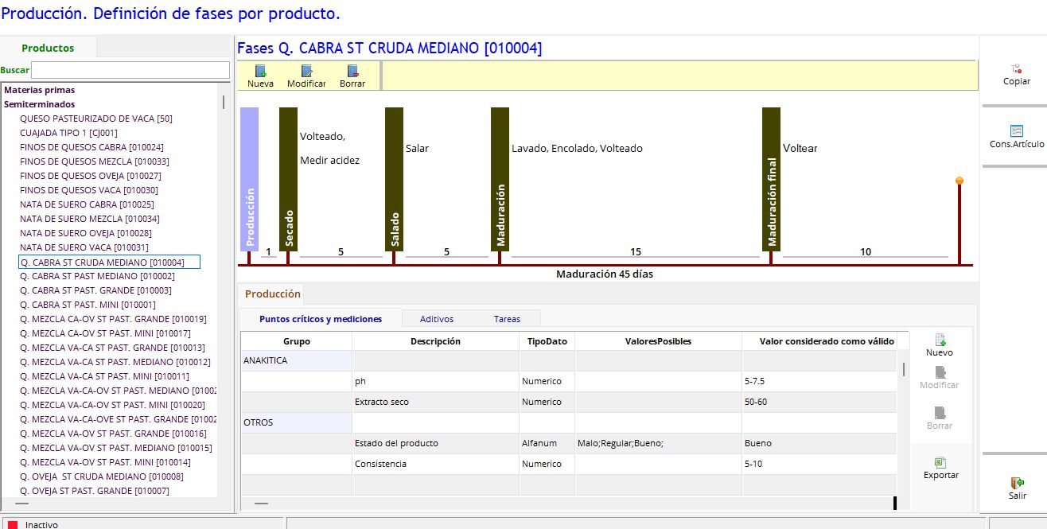Screen dimensions: 1047x529
Task: Click the orange end marker on timeline
Action: (x=959, y=181)
